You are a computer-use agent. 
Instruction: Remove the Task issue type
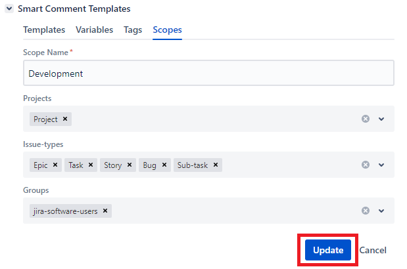pos(91,165)
